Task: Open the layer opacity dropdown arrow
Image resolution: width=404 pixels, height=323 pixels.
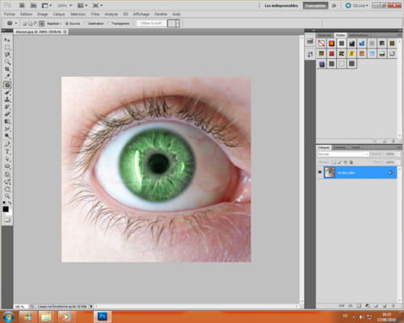Action: point(398,154)
